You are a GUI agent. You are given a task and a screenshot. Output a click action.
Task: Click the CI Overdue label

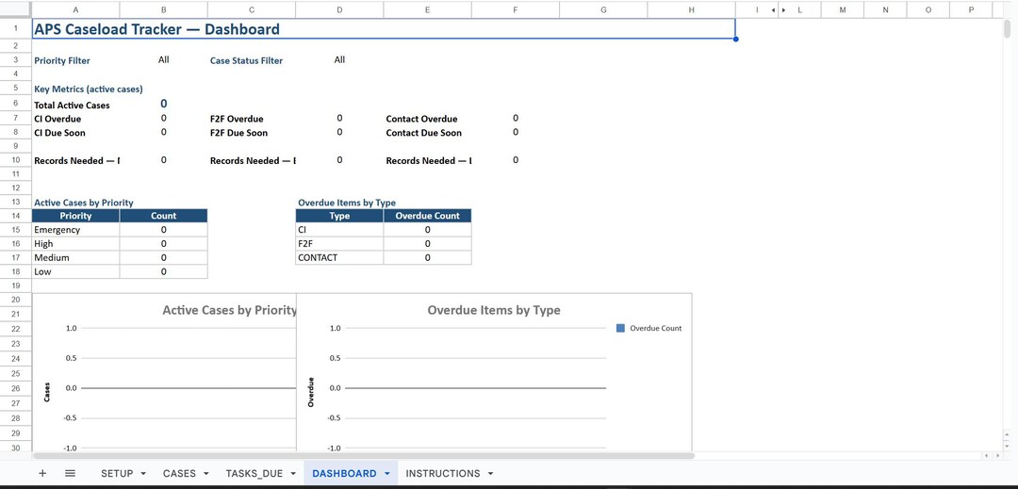(57, 120)
